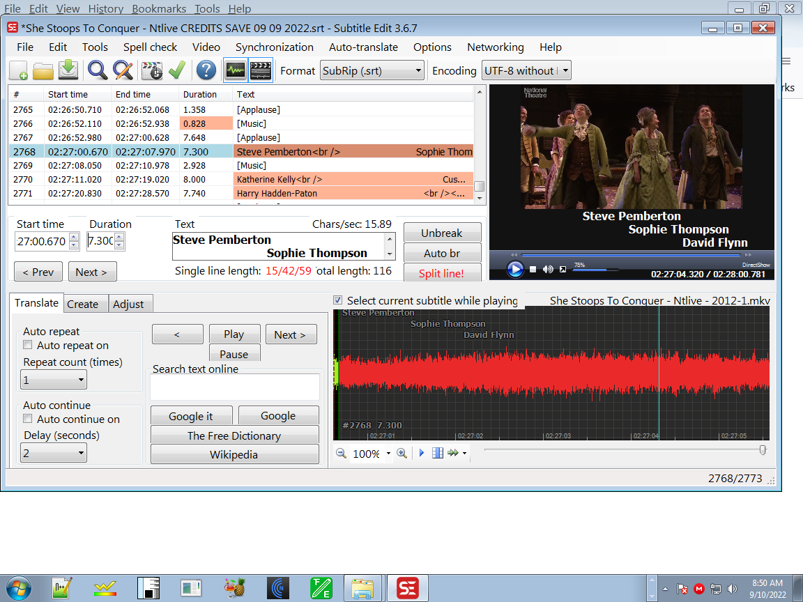Enable Auto continue on checkbox
The width and height of the screenshot is (803, 602).
click(28, 419)
